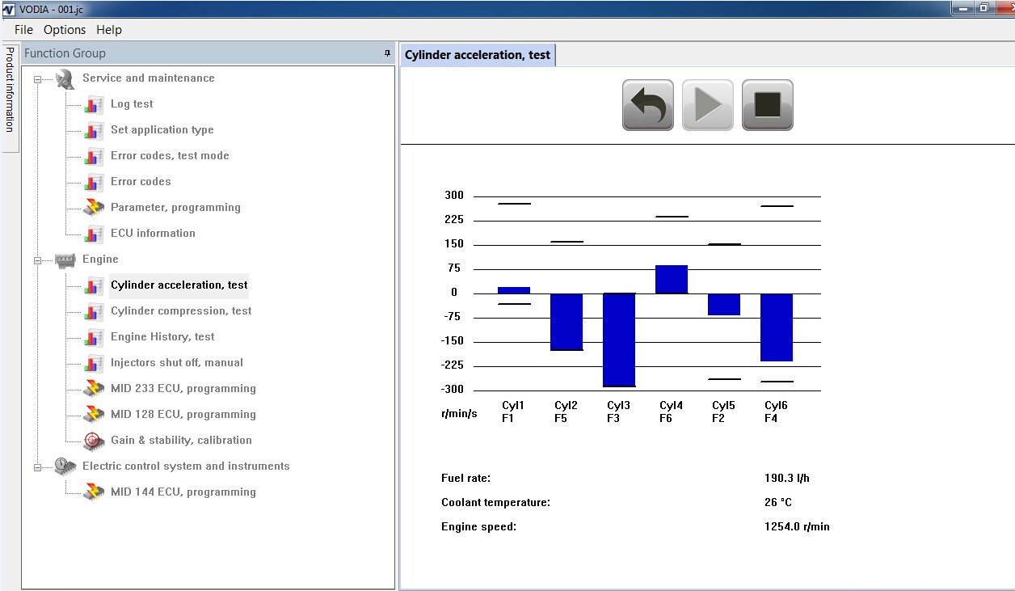The image size is (1015, 591).
Task: Click the ECU information chart icon
Action: pyautogui.click(x=94, y=234)
